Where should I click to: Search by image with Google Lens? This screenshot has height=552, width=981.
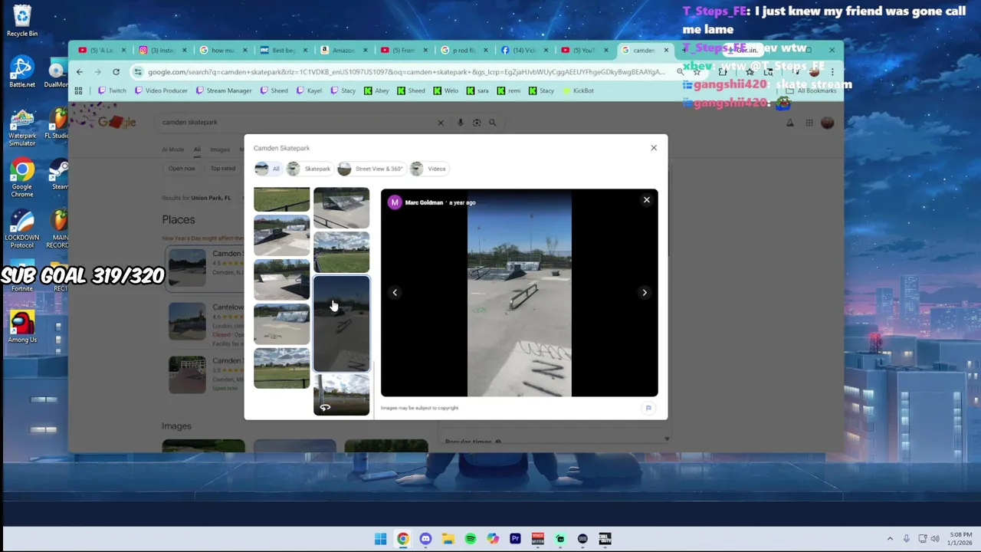[x=477, y=123]
